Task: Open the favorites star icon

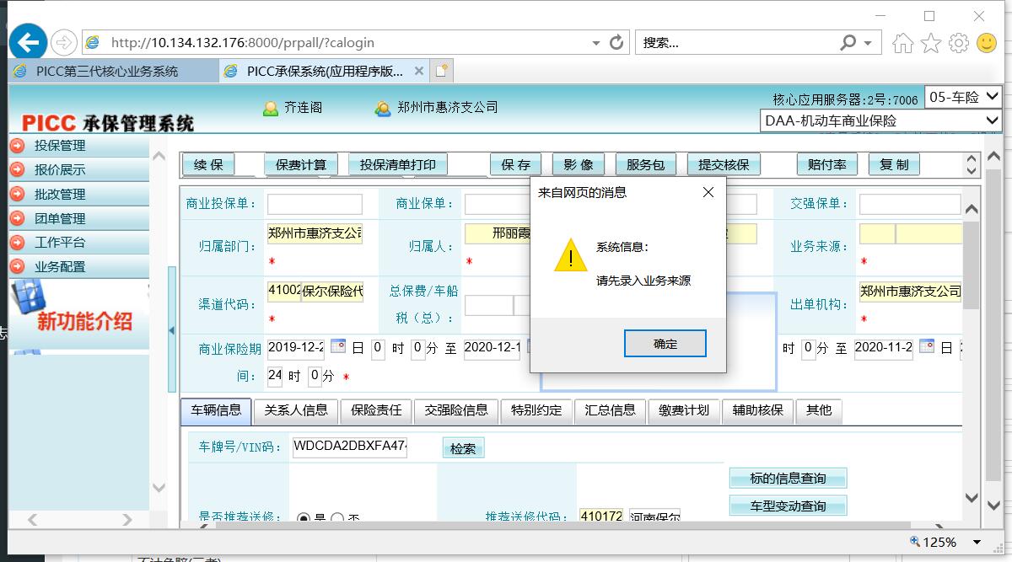Action: tap(930, 43)
